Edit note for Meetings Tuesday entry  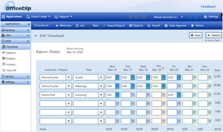pos(133,86)
